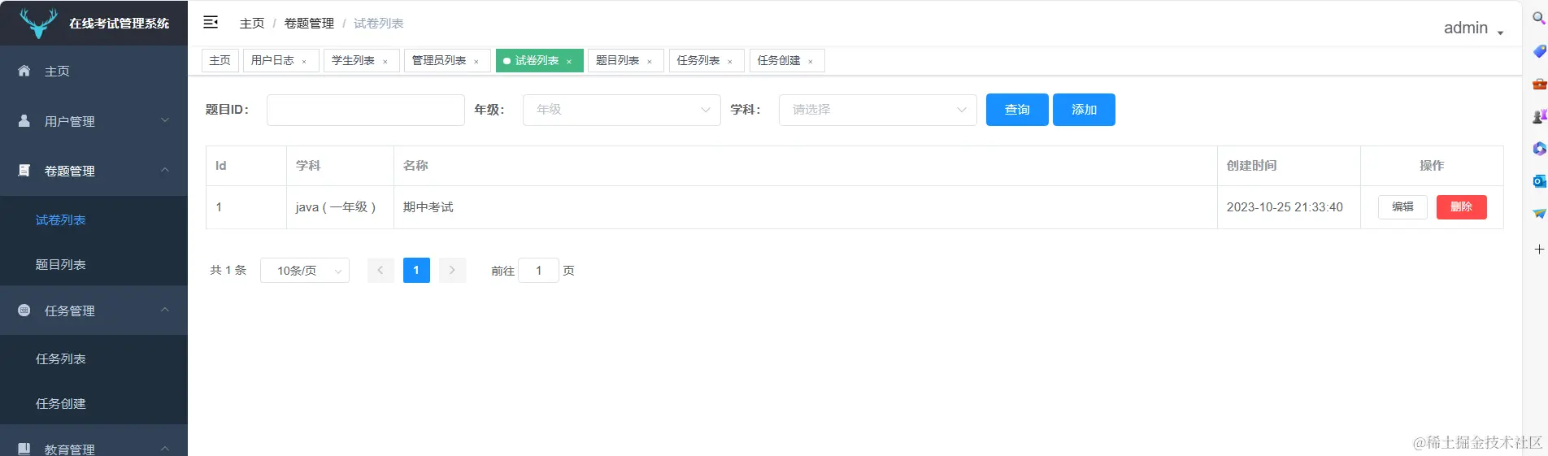Open the admin user dropdown
Screen dimensions: 1548x456
[1473, 28]
